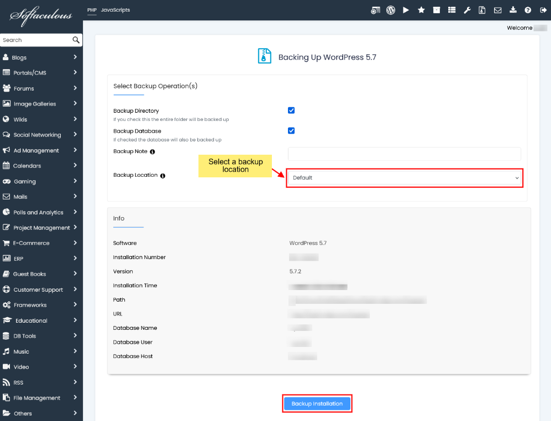Open the star ratings icon
551x421 pixels.
[x=421, y=10]
